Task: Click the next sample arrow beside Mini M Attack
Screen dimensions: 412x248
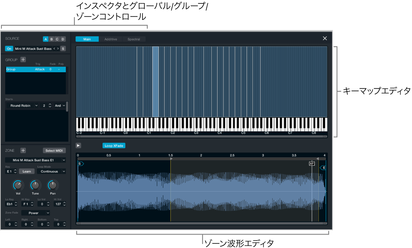Action: (x=58, y=49)
